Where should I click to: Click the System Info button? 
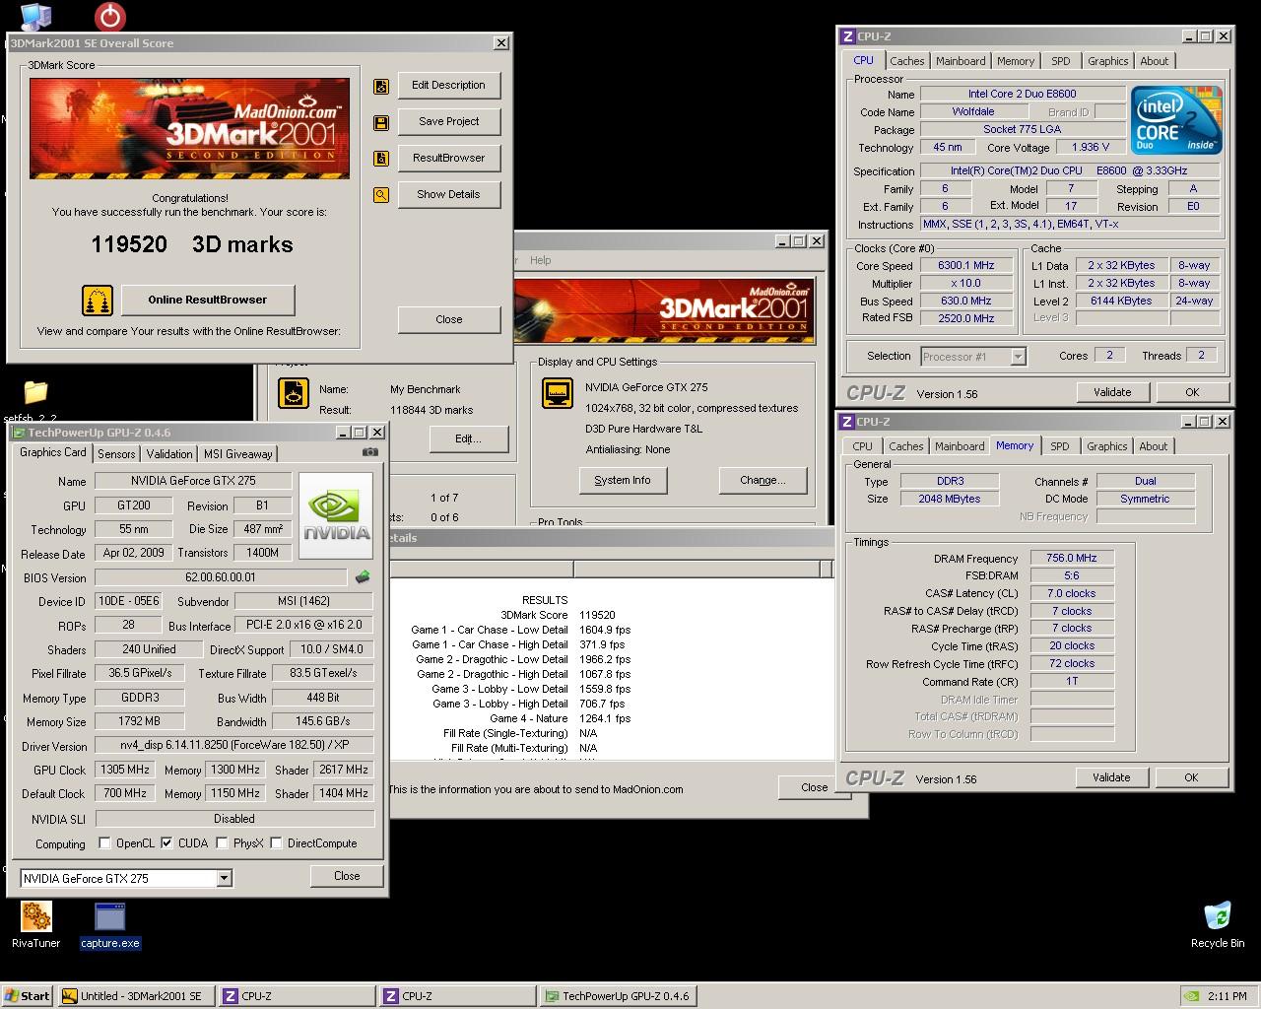pyautogui.click(x=623, y=481)
